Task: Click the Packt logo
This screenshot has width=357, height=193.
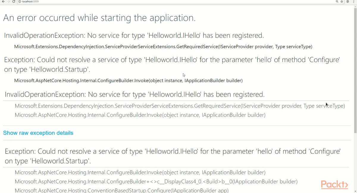Action: point(334,185)
